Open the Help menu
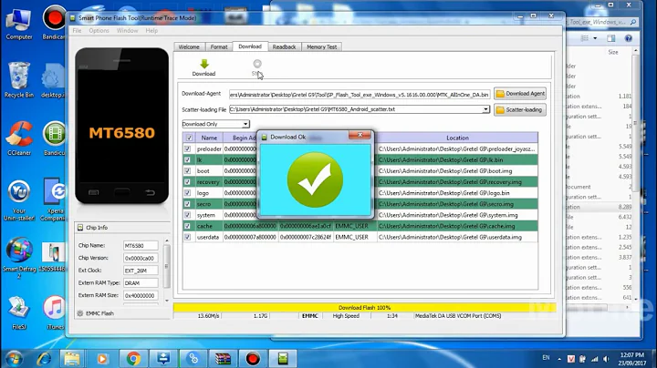Screen dimensions: 657x368 tap(151, 31)
